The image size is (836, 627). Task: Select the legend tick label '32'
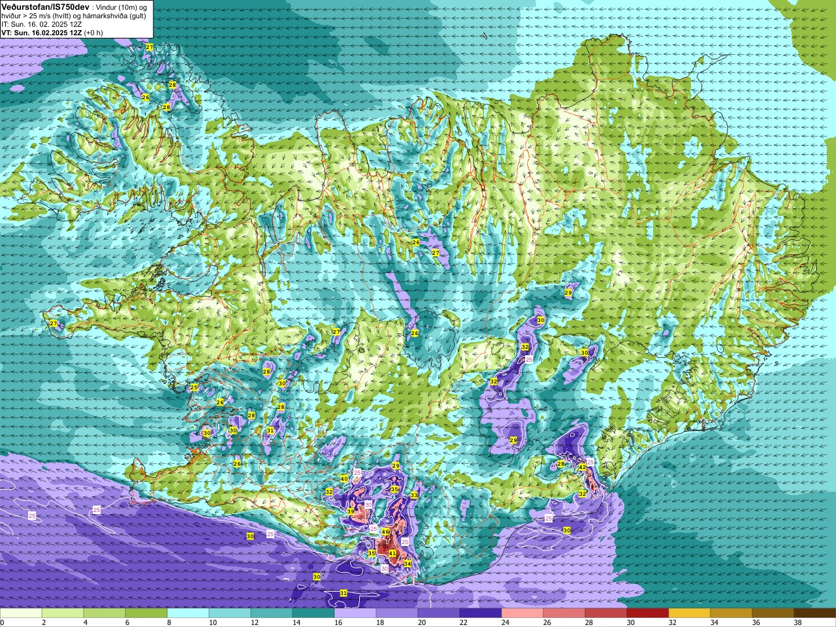[673, 622]
